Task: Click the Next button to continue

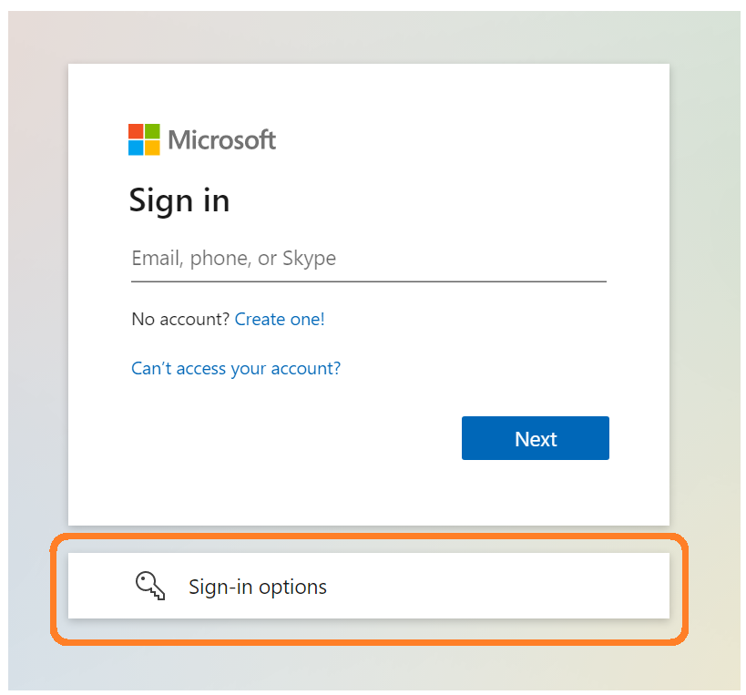Action: pos(535,438)
